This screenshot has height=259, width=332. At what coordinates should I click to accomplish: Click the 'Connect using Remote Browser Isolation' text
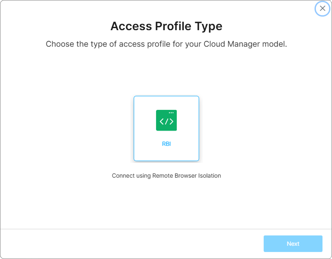[x=166, y=176]
